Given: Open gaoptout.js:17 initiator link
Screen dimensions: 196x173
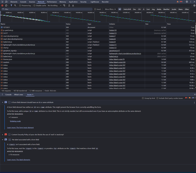Looking at the screenshot, I should tap(114, 50).
